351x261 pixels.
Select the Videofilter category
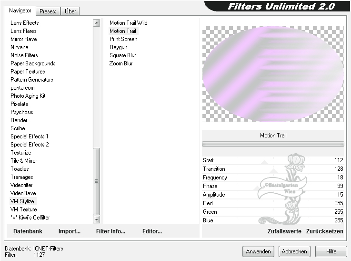pyautogui.click(x=21, y=185)
